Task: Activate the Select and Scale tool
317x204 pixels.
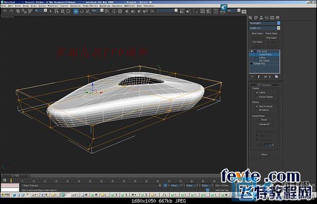Action: [x=88, y=11]
